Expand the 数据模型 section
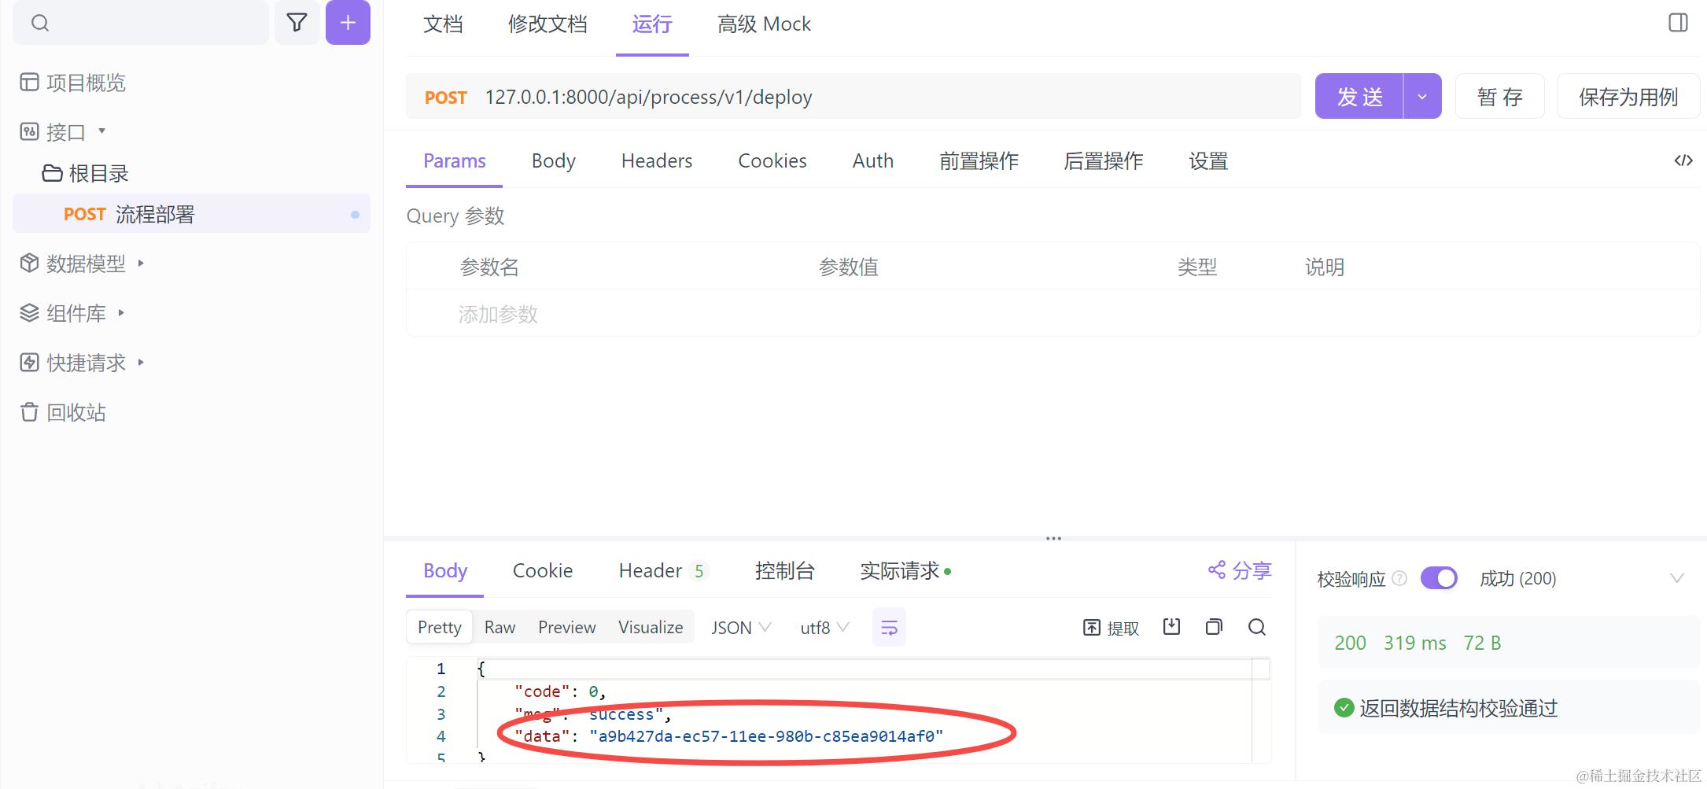The height and width of the screenshot is (789, 1707). pos(141,263)
